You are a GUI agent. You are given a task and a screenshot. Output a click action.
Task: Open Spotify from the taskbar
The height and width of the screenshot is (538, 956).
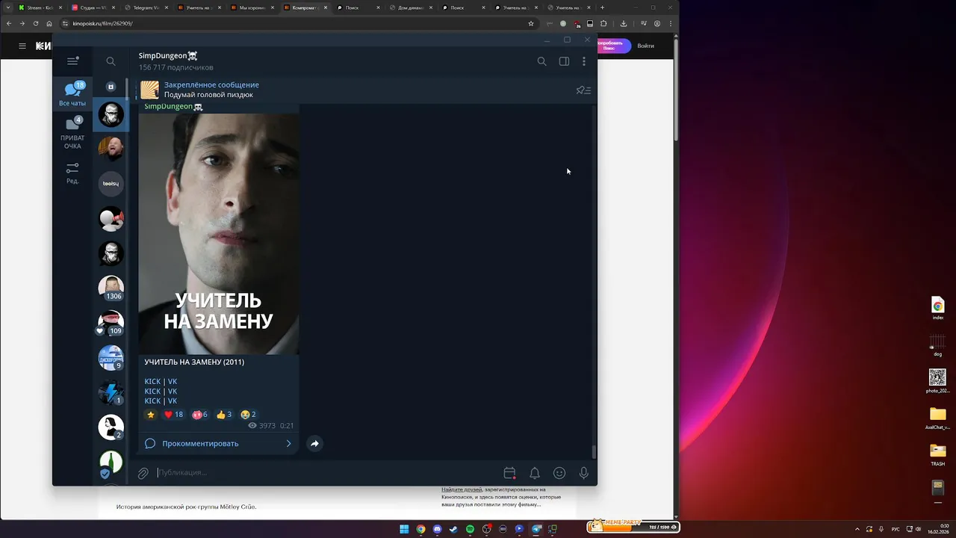coord(470,529)
